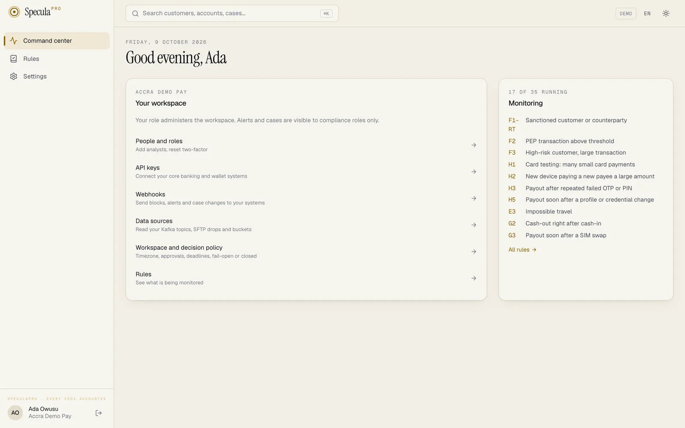Screen dimensions: 685x428
Task: Click the arrow on Webhooks row
Action: coord(474,198)
